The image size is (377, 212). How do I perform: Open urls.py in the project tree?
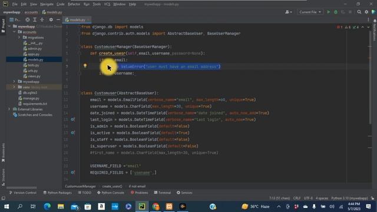click(31, 71)
